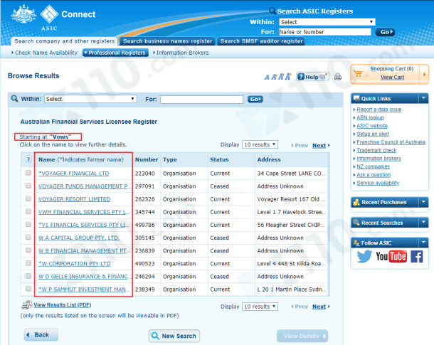Tick checkbox for W A CAPITAL GROUP

(28, 237)
